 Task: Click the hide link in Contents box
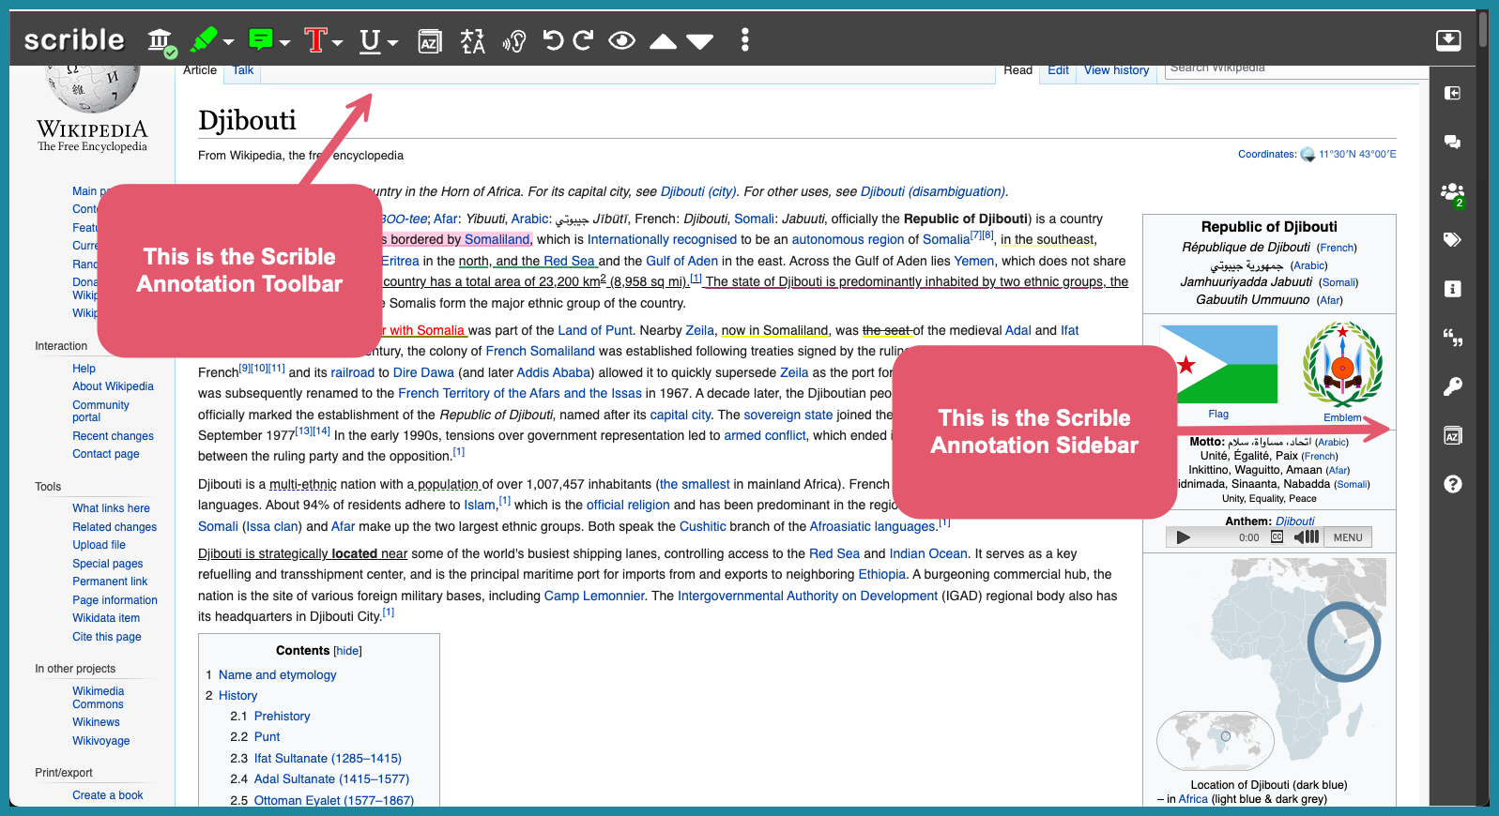pos(348,651)
